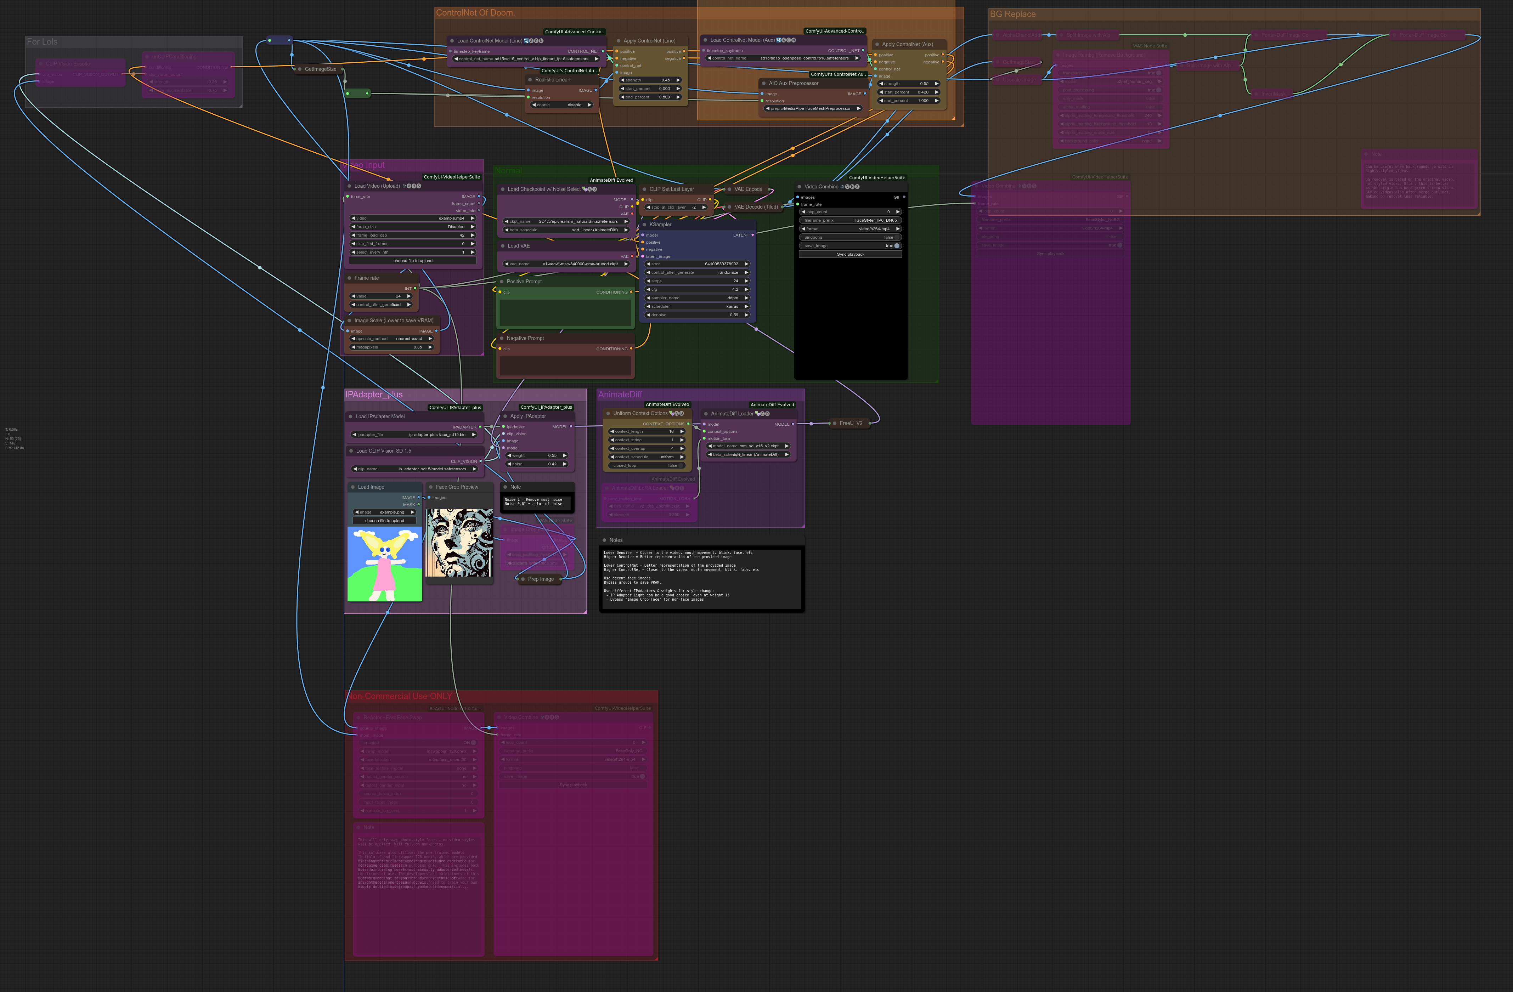
Task: Toggle pingpong in the black Video Combine node
Action: coord(896,237)
